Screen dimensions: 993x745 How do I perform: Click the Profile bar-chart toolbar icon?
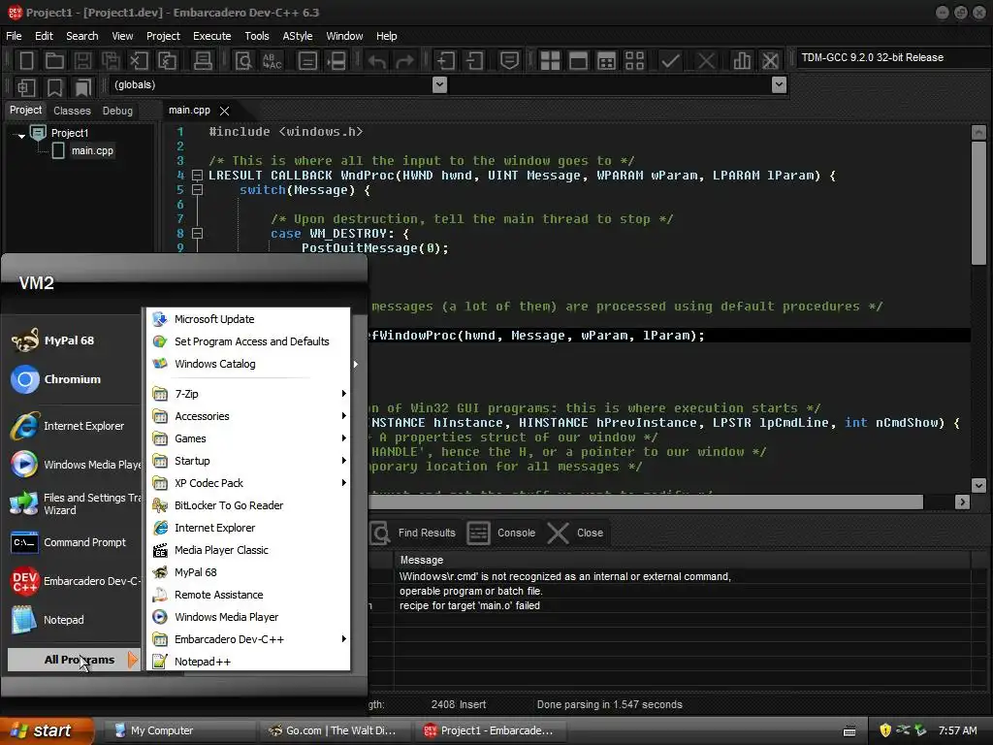742,61
